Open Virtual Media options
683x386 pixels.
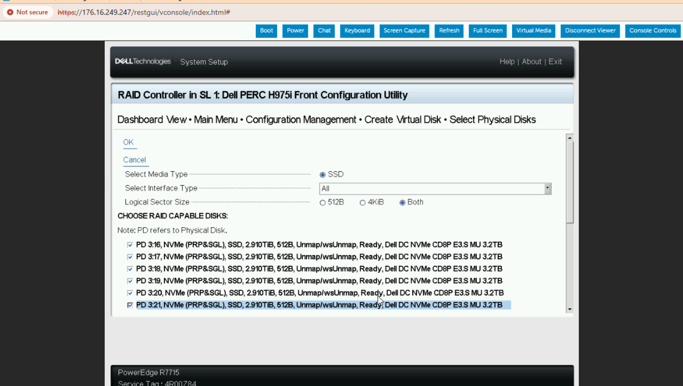[533, 30]
